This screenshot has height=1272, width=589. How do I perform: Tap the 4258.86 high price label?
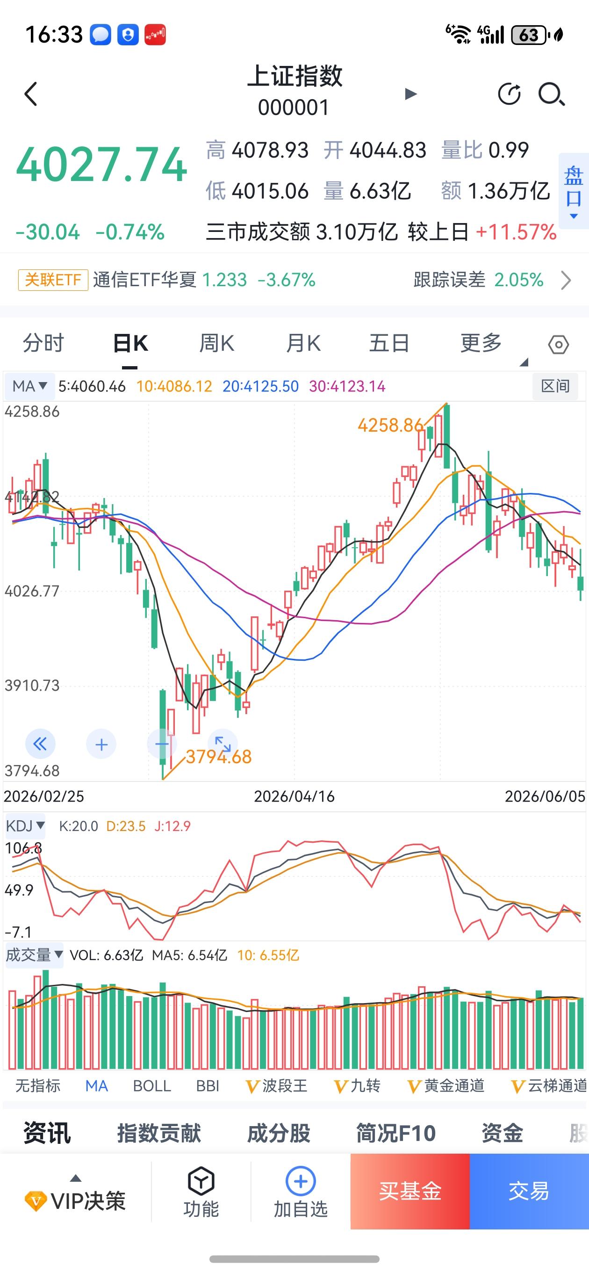tap(390, 425)
